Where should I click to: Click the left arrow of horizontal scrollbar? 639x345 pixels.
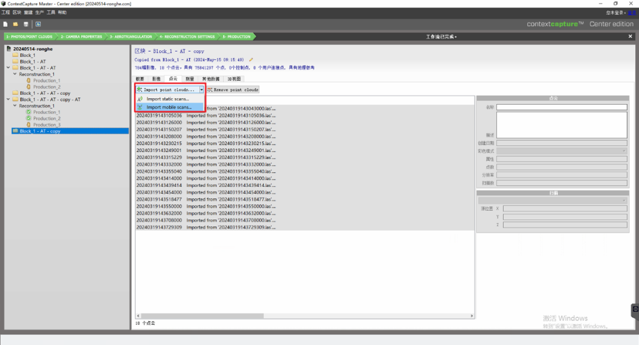click(138, 315)
